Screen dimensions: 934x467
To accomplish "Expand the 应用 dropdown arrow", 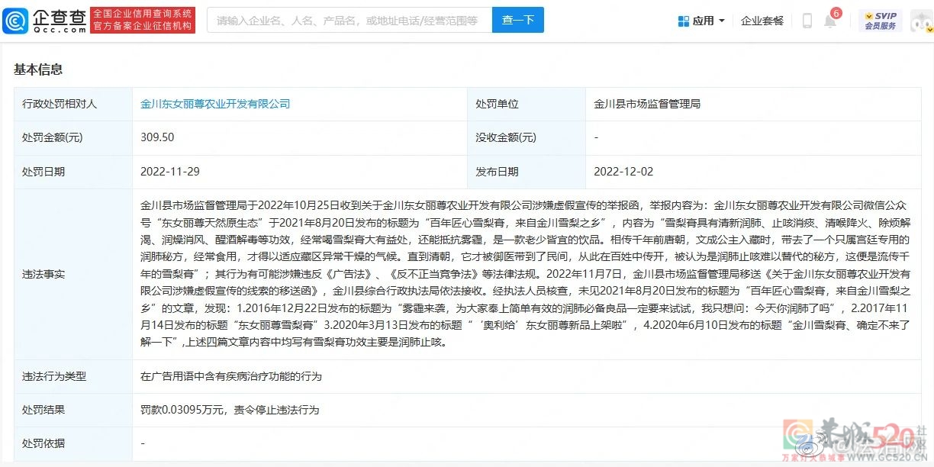I will pyautogui.click(x=722, y=21).
